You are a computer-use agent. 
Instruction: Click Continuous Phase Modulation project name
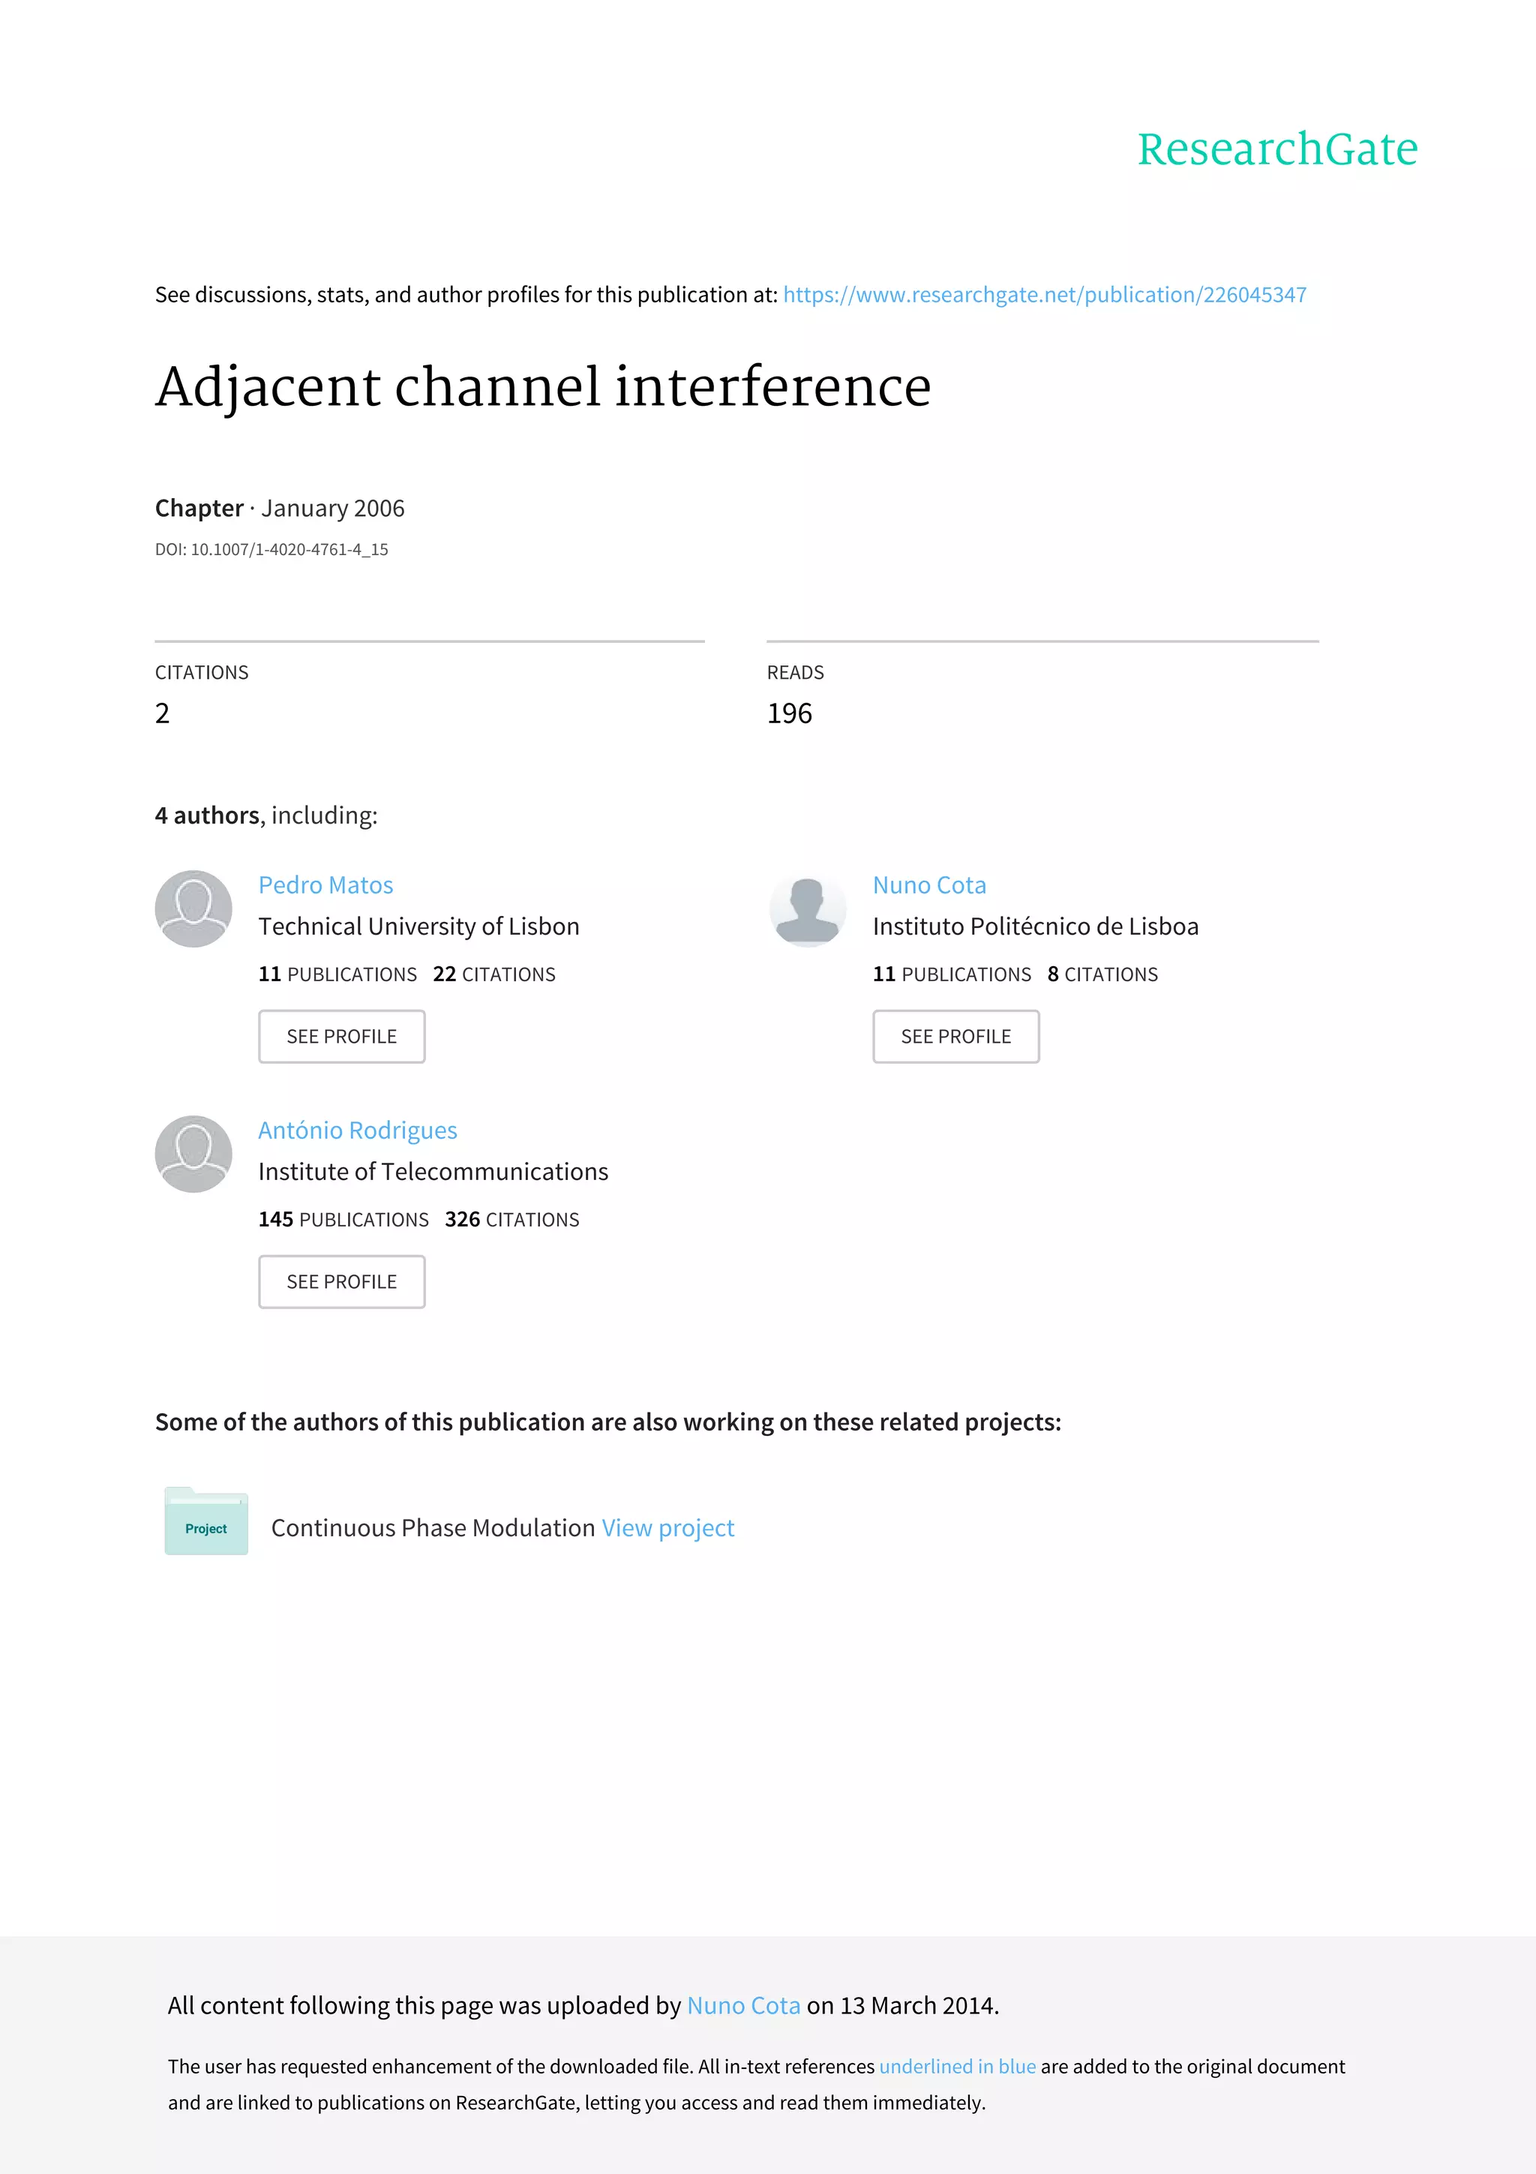click(x=433, y=1528)
